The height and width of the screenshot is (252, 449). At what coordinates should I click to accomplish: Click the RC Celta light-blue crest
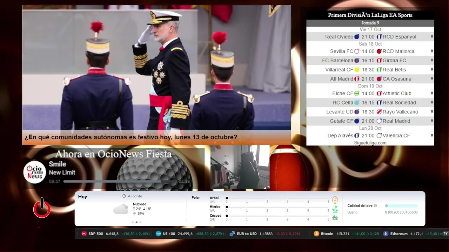pyautogui.click(x=357, y=103)
